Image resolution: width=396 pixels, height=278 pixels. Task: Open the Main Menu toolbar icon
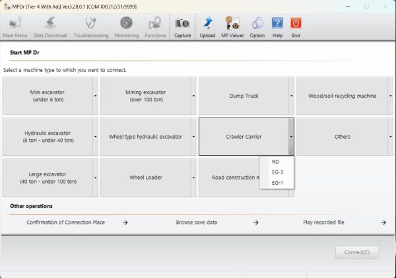[15, 27]
